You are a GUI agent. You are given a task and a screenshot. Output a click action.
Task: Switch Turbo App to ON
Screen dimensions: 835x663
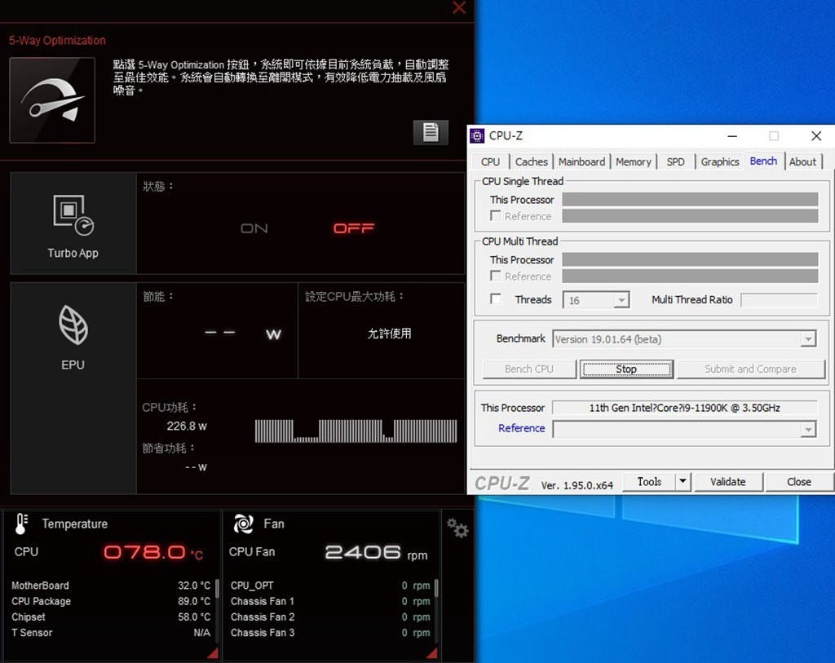click(254, 228)
